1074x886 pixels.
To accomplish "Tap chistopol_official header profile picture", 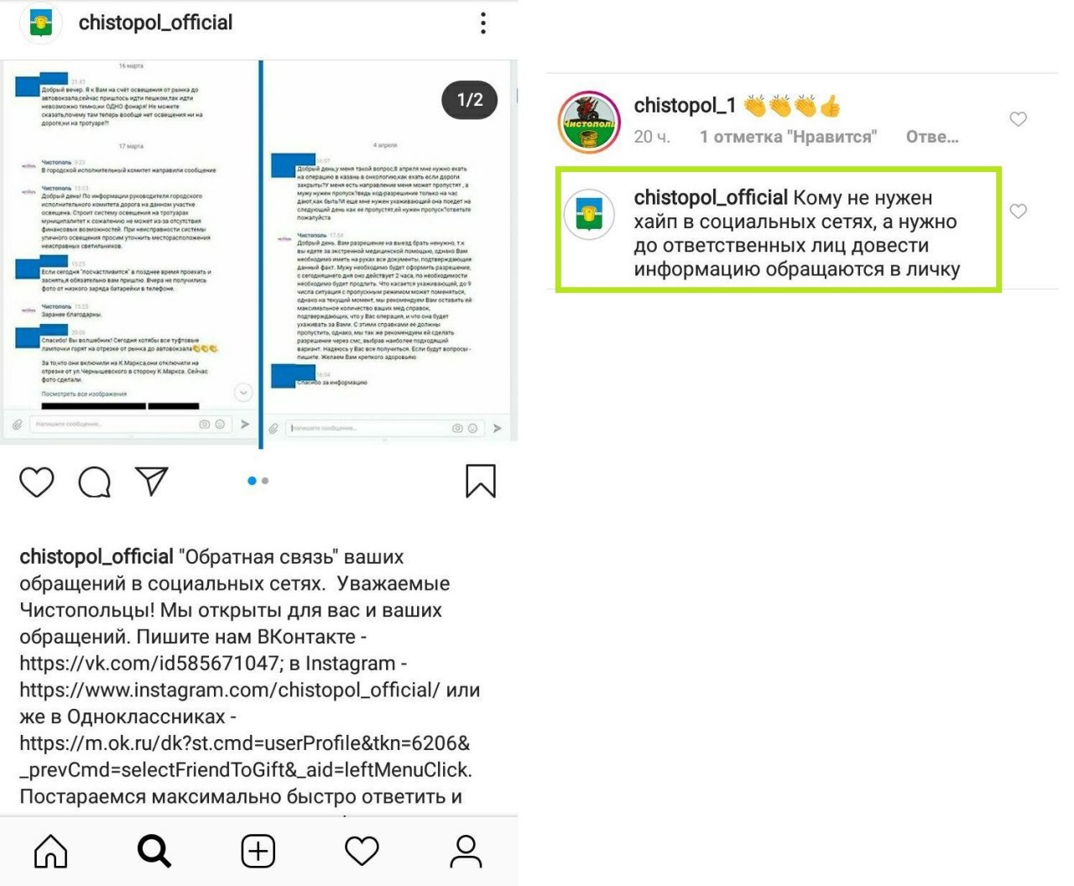I will (40, 23).
